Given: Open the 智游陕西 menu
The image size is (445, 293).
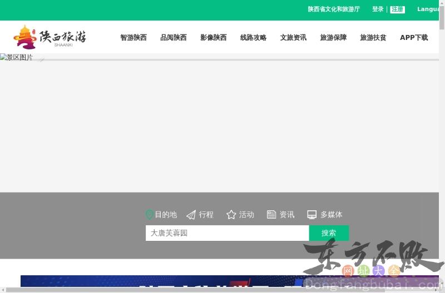Looking at the screenshot, I should [x=133, y=37].
